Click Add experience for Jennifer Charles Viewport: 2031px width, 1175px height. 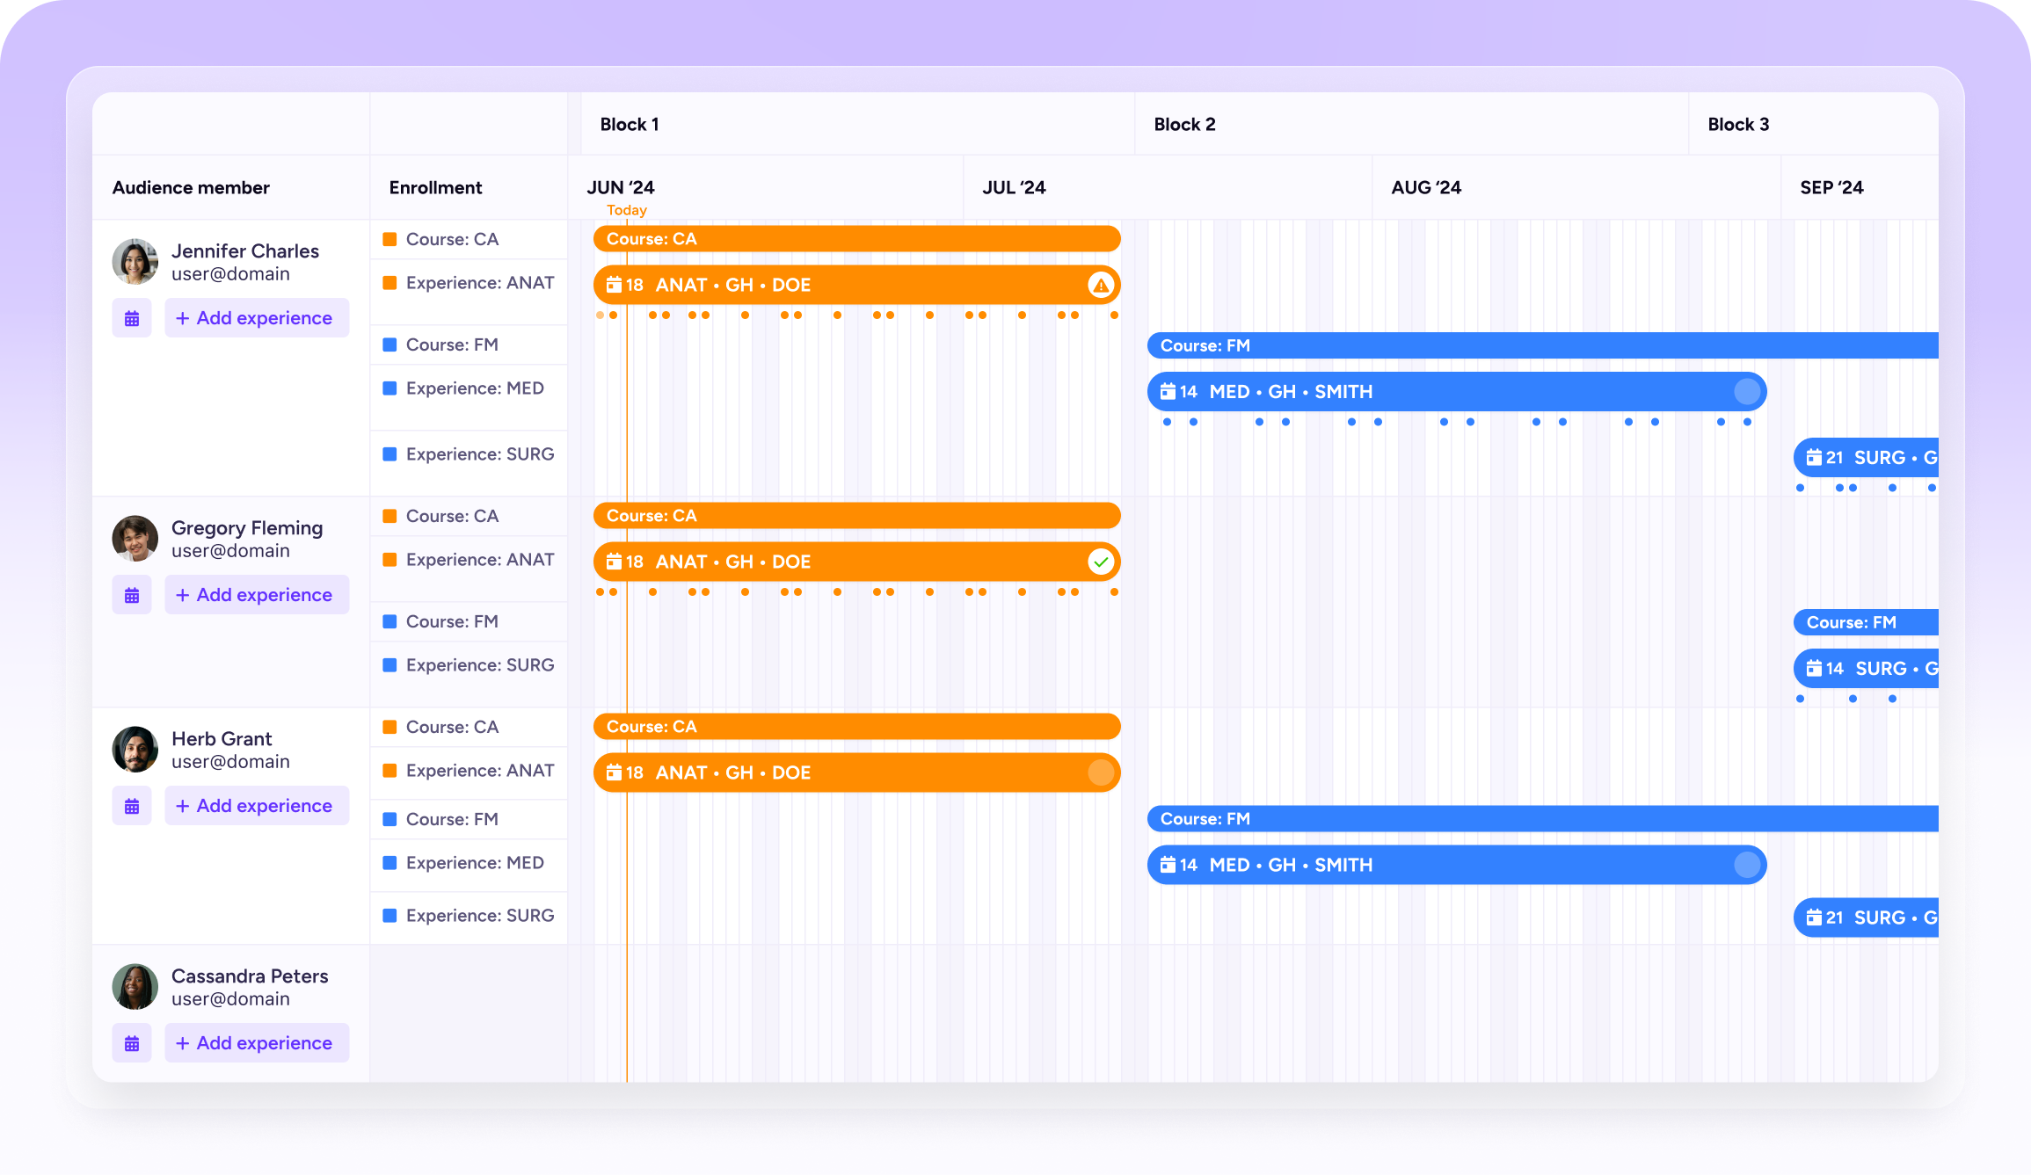[x=257, y=318]
